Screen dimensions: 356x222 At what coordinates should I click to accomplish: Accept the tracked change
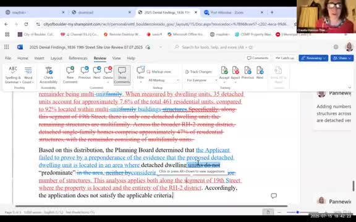tap(224, 73)
